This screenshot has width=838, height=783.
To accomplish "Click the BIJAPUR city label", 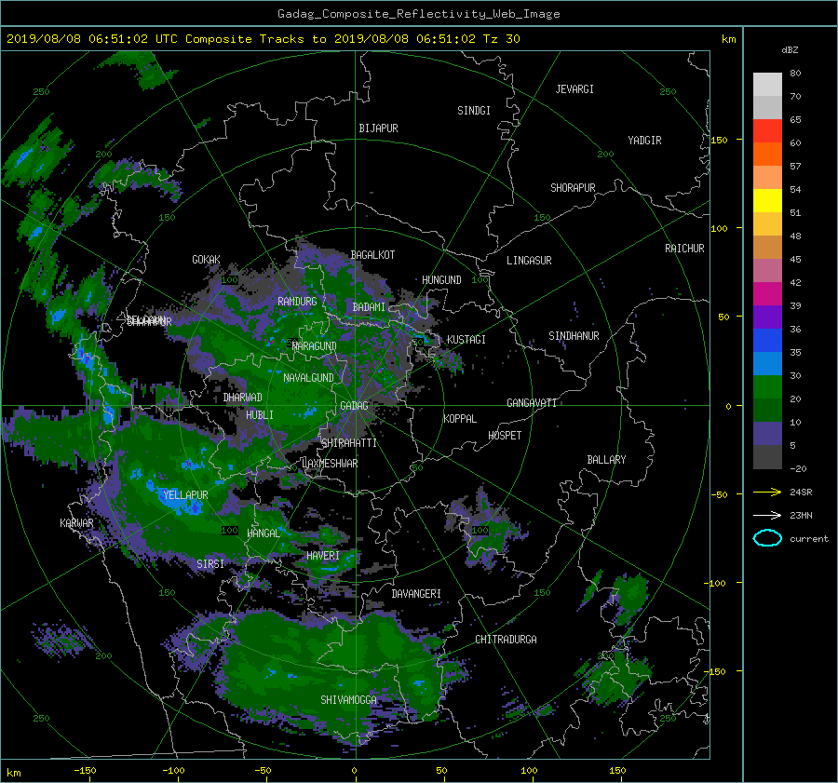I will tap(378, 128).
